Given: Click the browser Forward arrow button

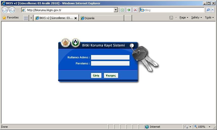Looking at the screenshot, I should point(12,10).
